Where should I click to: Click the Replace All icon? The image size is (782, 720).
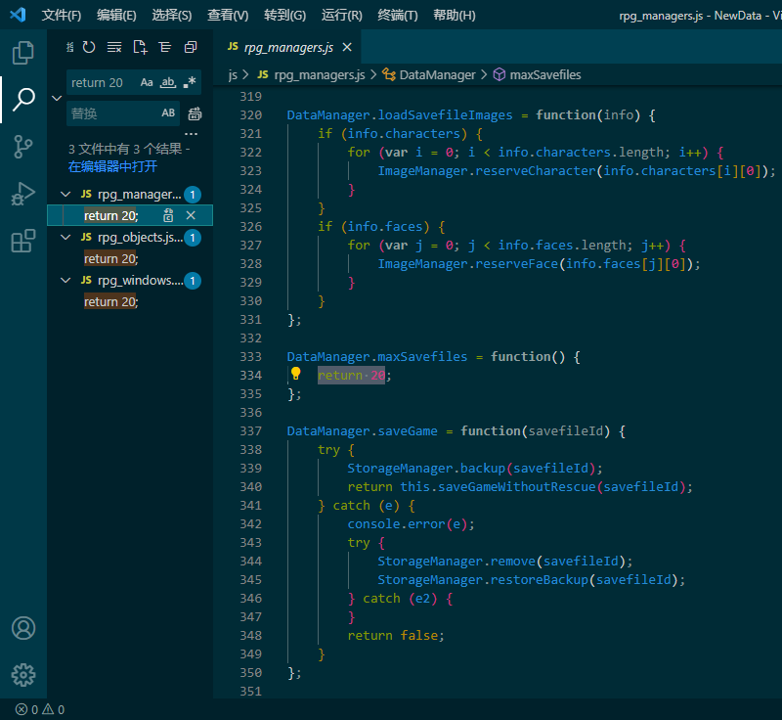click(195, 113)
